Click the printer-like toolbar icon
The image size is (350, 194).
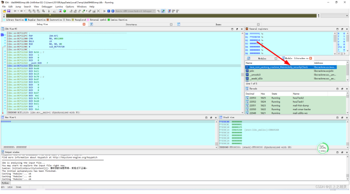(x=43, y=11)
